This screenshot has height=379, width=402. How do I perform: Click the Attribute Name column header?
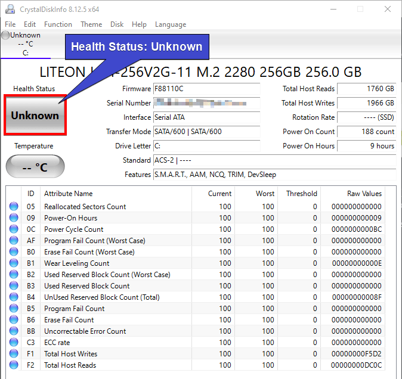click(69, 194)
